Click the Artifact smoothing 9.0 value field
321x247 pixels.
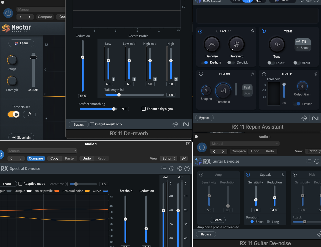(x=124, y=109)
